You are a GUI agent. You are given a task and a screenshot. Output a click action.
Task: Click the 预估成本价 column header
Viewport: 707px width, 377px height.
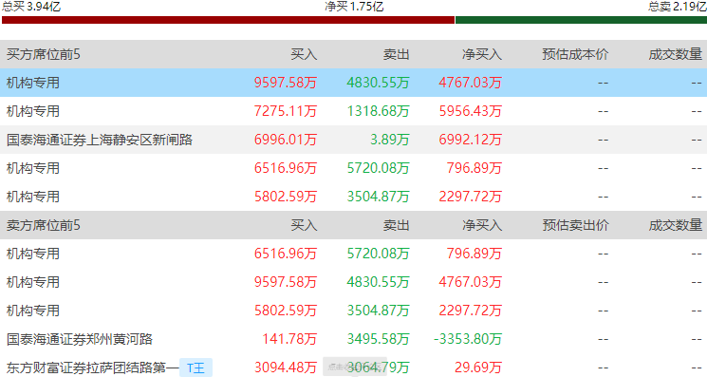[575, 54]
